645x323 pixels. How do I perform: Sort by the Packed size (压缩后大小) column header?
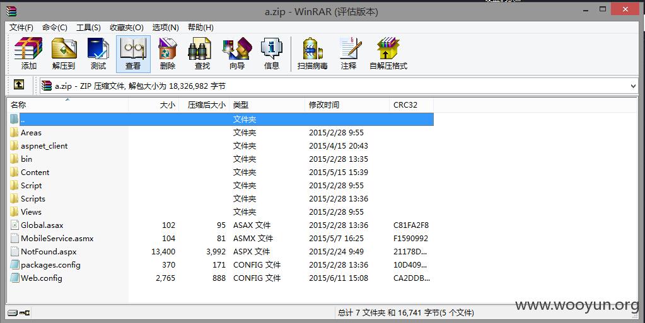tap(204, 105)
